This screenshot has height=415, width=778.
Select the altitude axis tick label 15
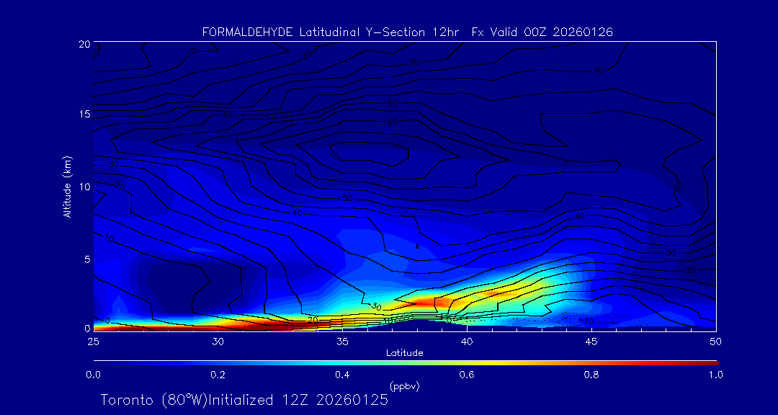[x=84, y=114]
